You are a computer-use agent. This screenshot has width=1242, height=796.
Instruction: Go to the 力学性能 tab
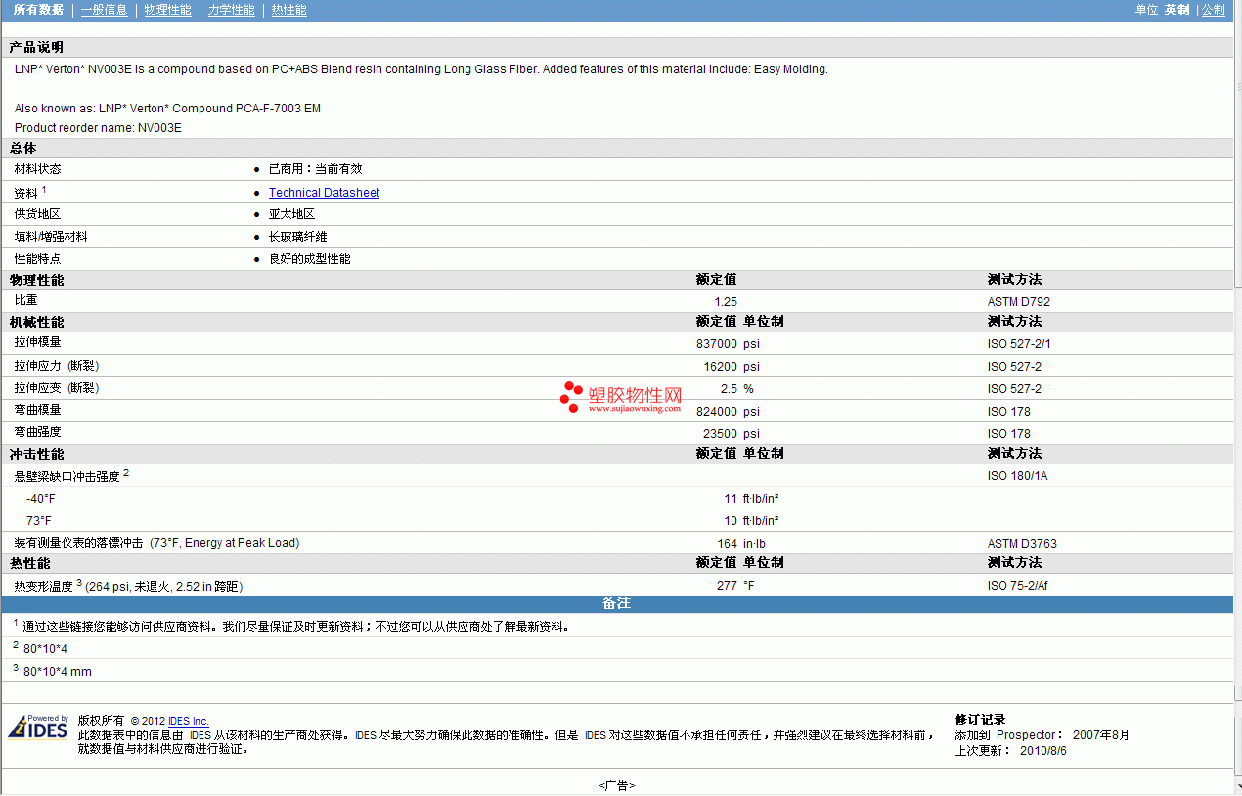[x=231, y=10]
